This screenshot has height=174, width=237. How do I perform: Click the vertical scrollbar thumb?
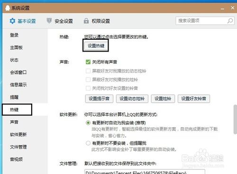[x=235, y=120]
